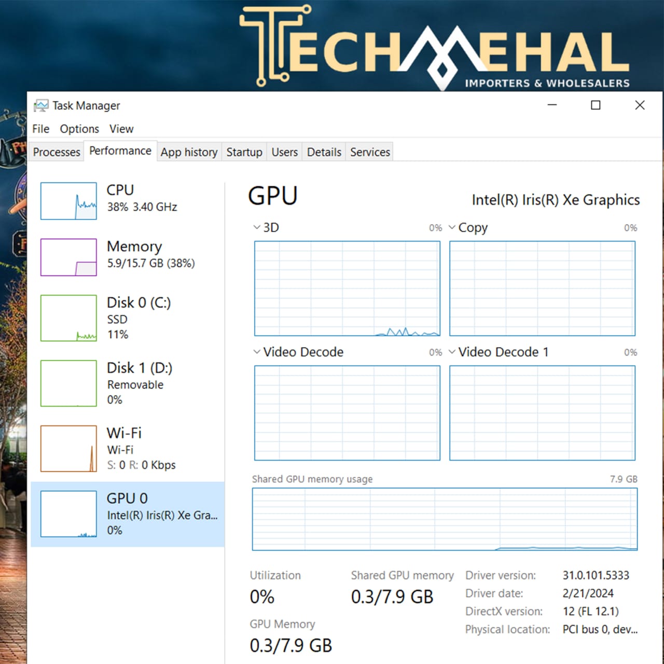This screenshot has height=664, width=664.
Task: Select the Disk 0 (C:) thumbnail graph
Action: pyautogui.click(x=68, y=318)
